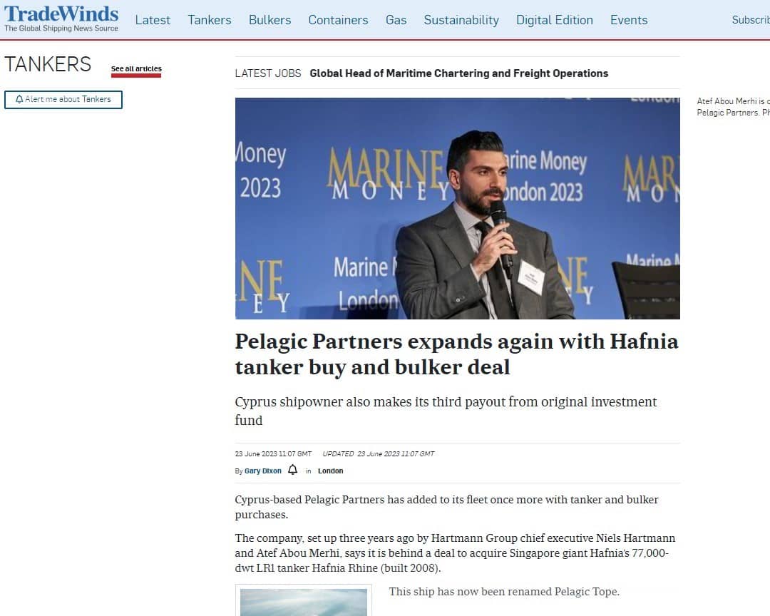
Task: Go to the Bulkers section
Action: (269, 20)
